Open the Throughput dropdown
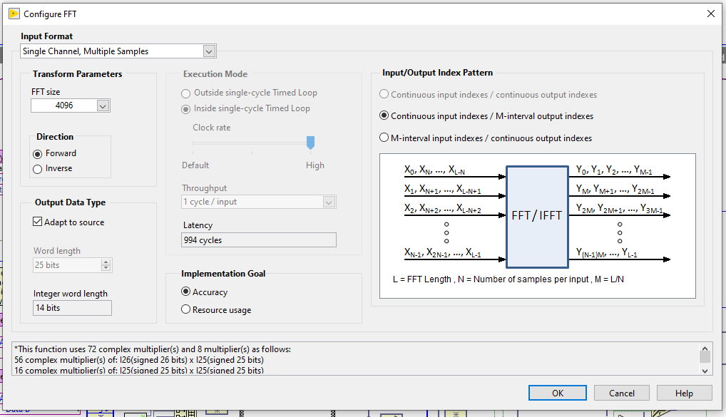726x417 pixels. [329, 202]
